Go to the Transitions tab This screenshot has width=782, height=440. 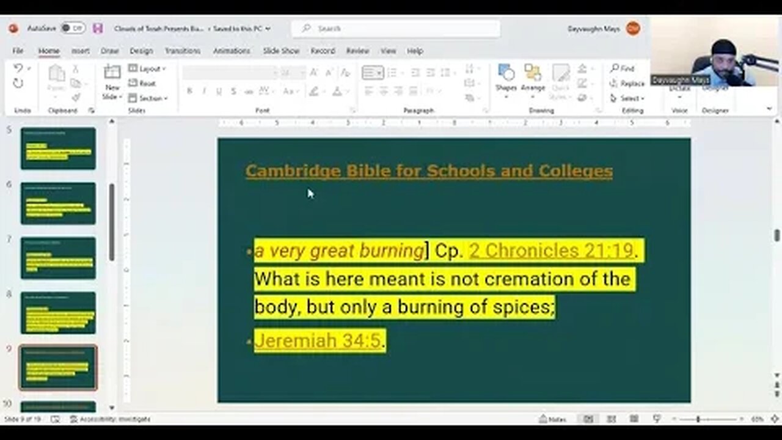182,51
